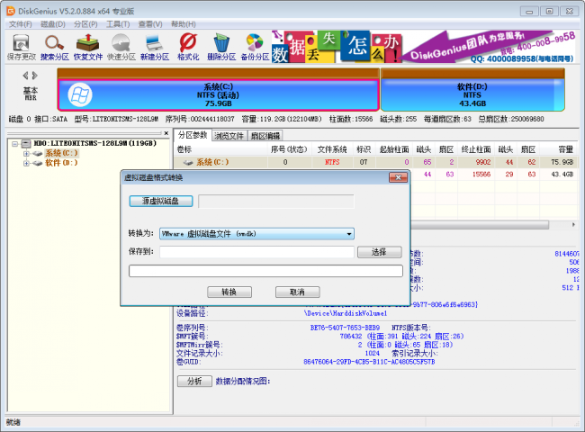The height and width of the screenshot is (432, 585).
Task: Click the 起始柱面 column header
Action: [394, 149]
